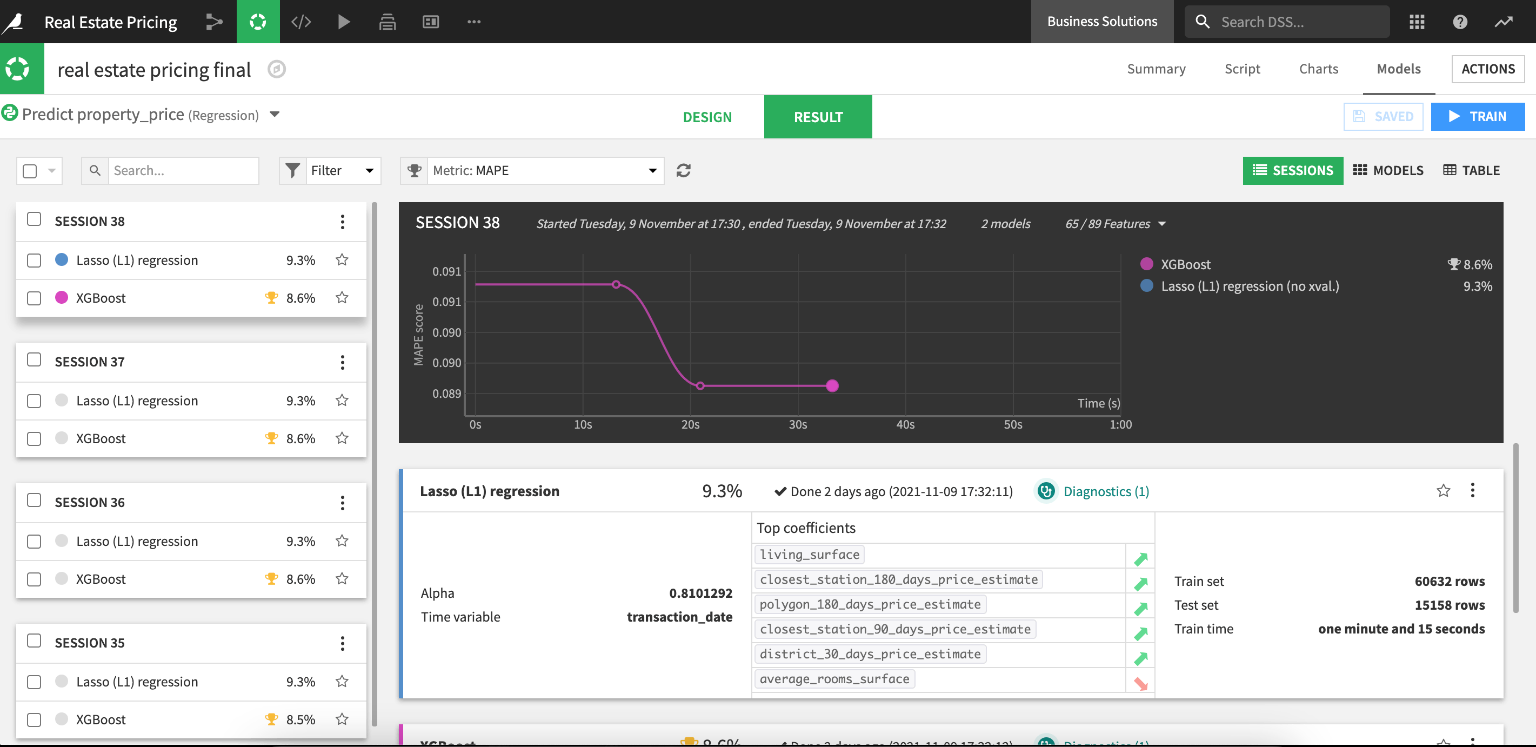Screen dimensions: 1536x747
Task: Open the Summary tab
Action: click(x=1156, y=69)
